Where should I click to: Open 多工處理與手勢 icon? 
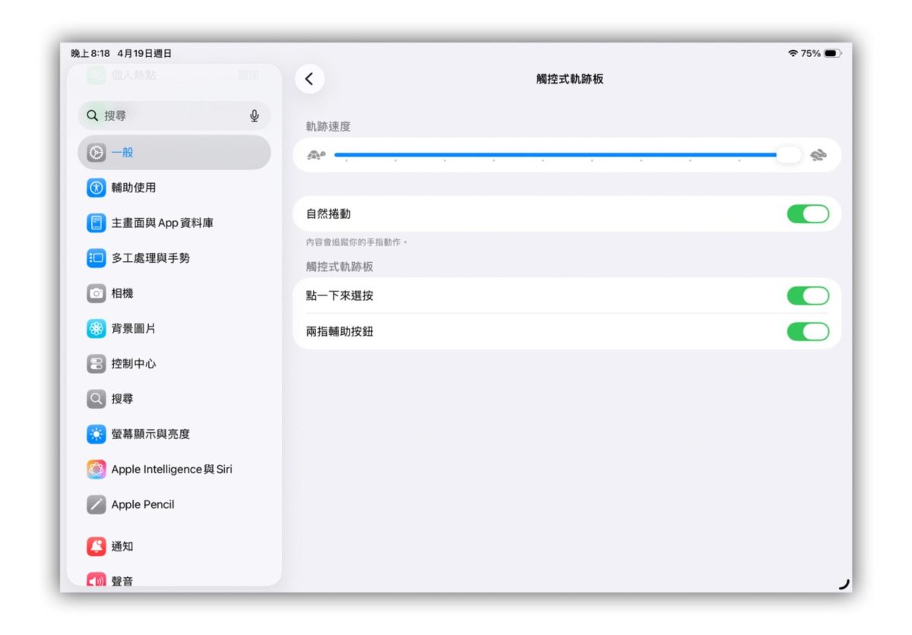pos(96,258)
